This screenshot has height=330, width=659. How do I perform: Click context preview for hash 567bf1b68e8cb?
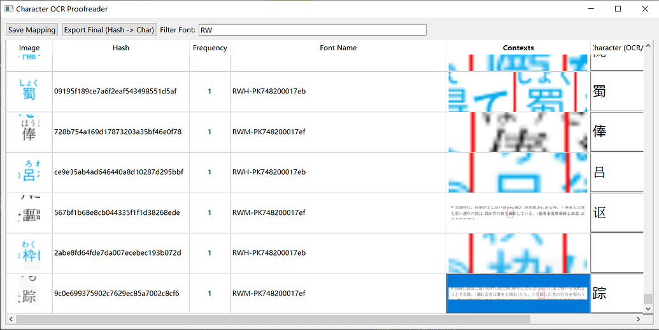click(518, 213)
